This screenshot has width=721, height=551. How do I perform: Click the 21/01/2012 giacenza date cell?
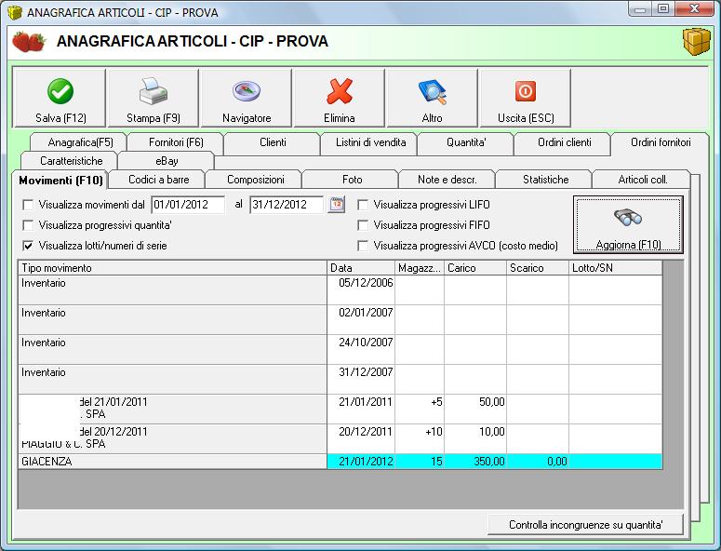pyautogui.click(x=361, y=462)
